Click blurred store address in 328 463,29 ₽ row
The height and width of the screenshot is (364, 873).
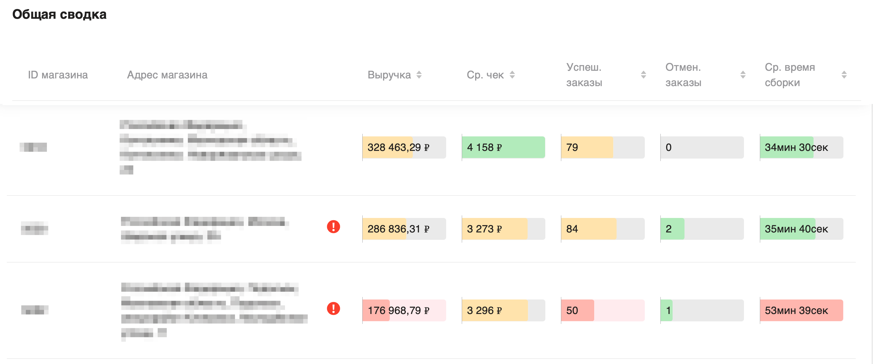(211, 147)
